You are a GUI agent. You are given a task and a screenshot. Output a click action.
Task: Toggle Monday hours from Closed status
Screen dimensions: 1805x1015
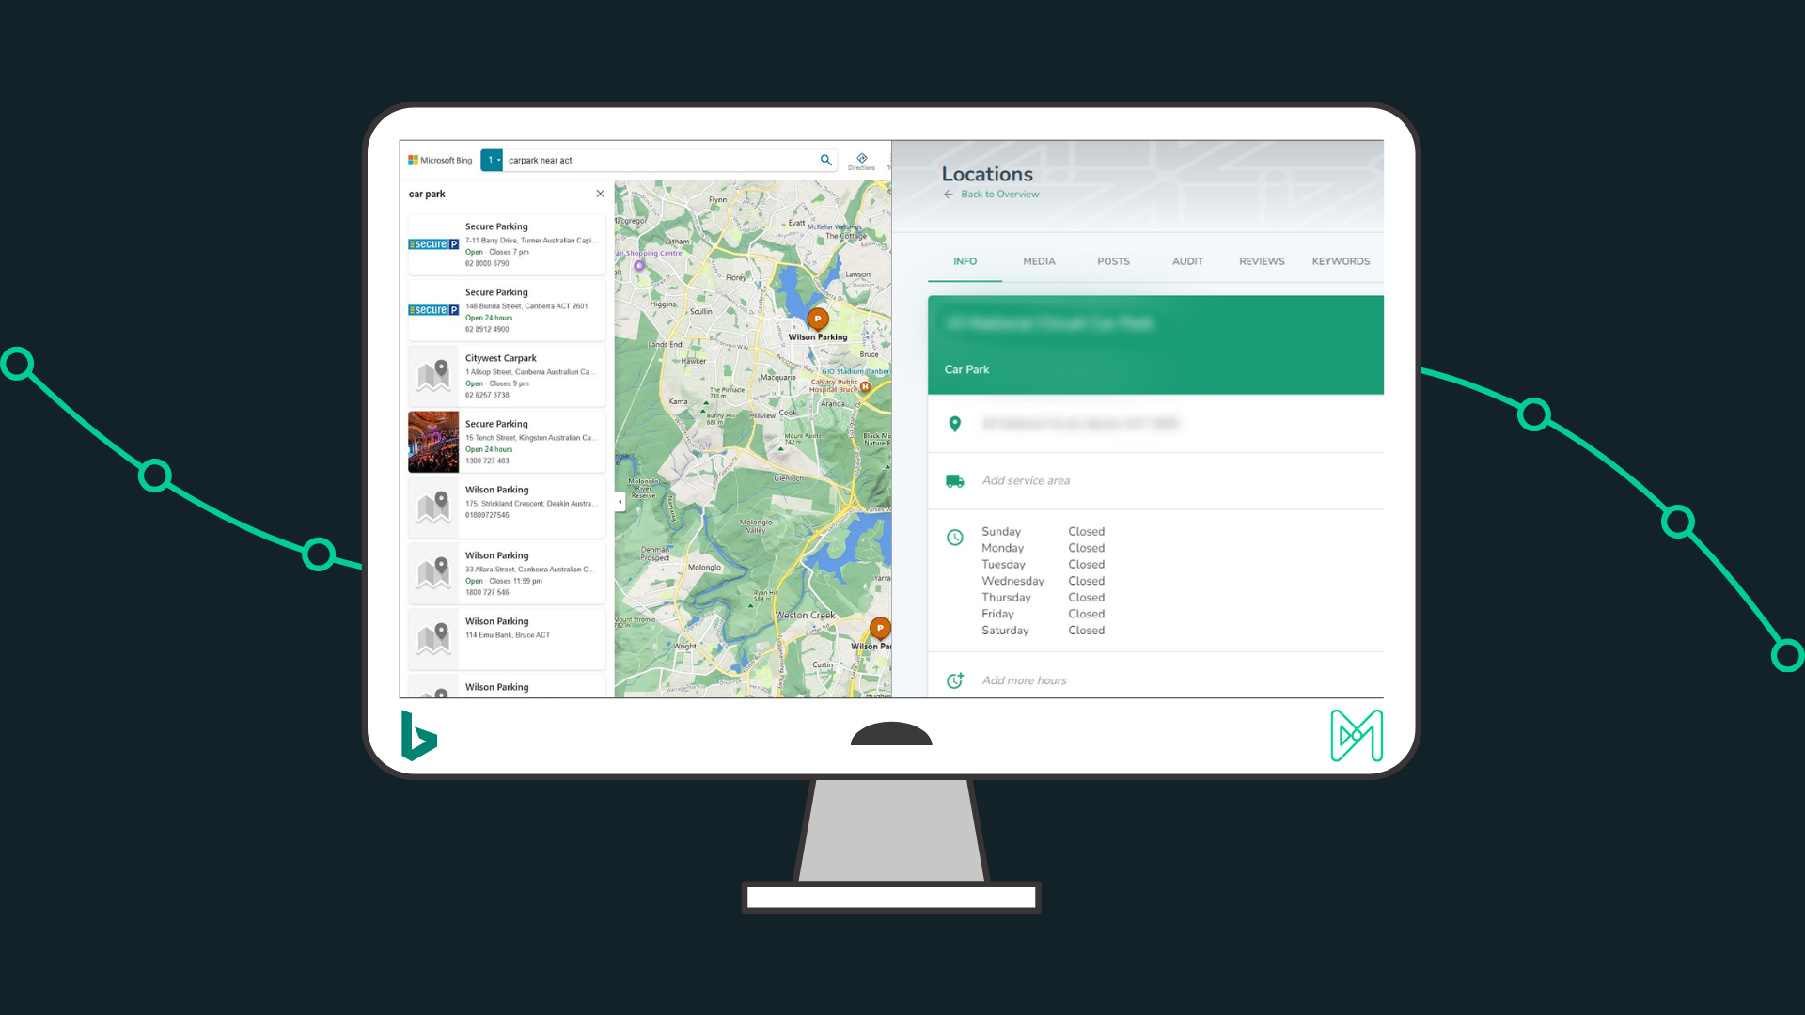point(1085,548)
